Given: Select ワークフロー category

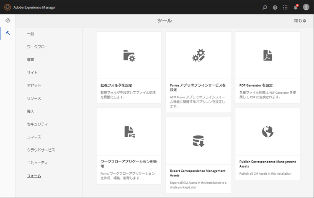Looking at the screenshot, I should coord(37,47).
